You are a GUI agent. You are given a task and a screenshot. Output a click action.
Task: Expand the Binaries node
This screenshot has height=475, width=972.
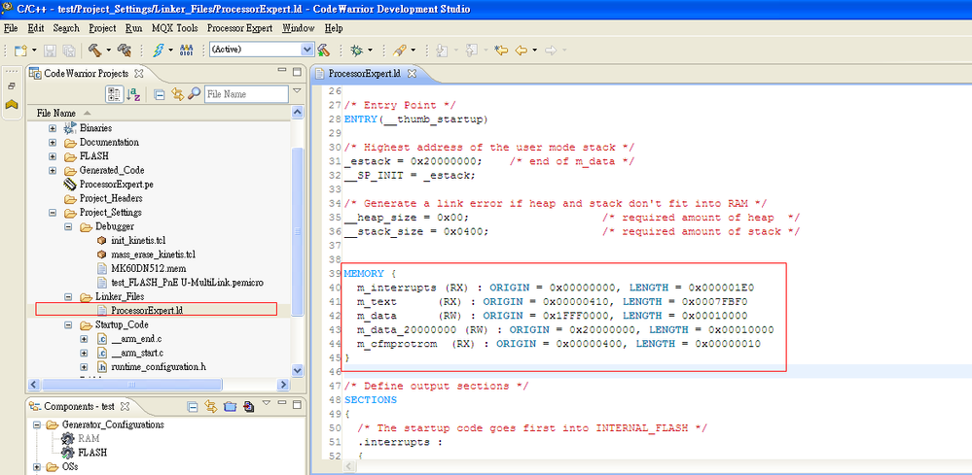coord(53,128)
